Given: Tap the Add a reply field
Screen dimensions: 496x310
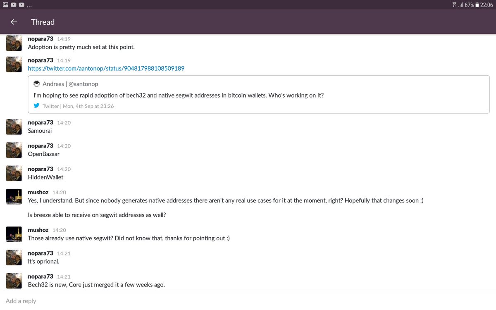Looking at the screenshot, I should (248, 301).
